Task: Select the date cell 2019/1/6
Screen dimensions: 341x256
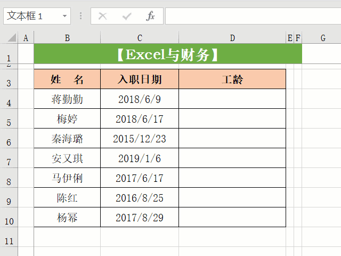Action: click(x=140, y=158)
